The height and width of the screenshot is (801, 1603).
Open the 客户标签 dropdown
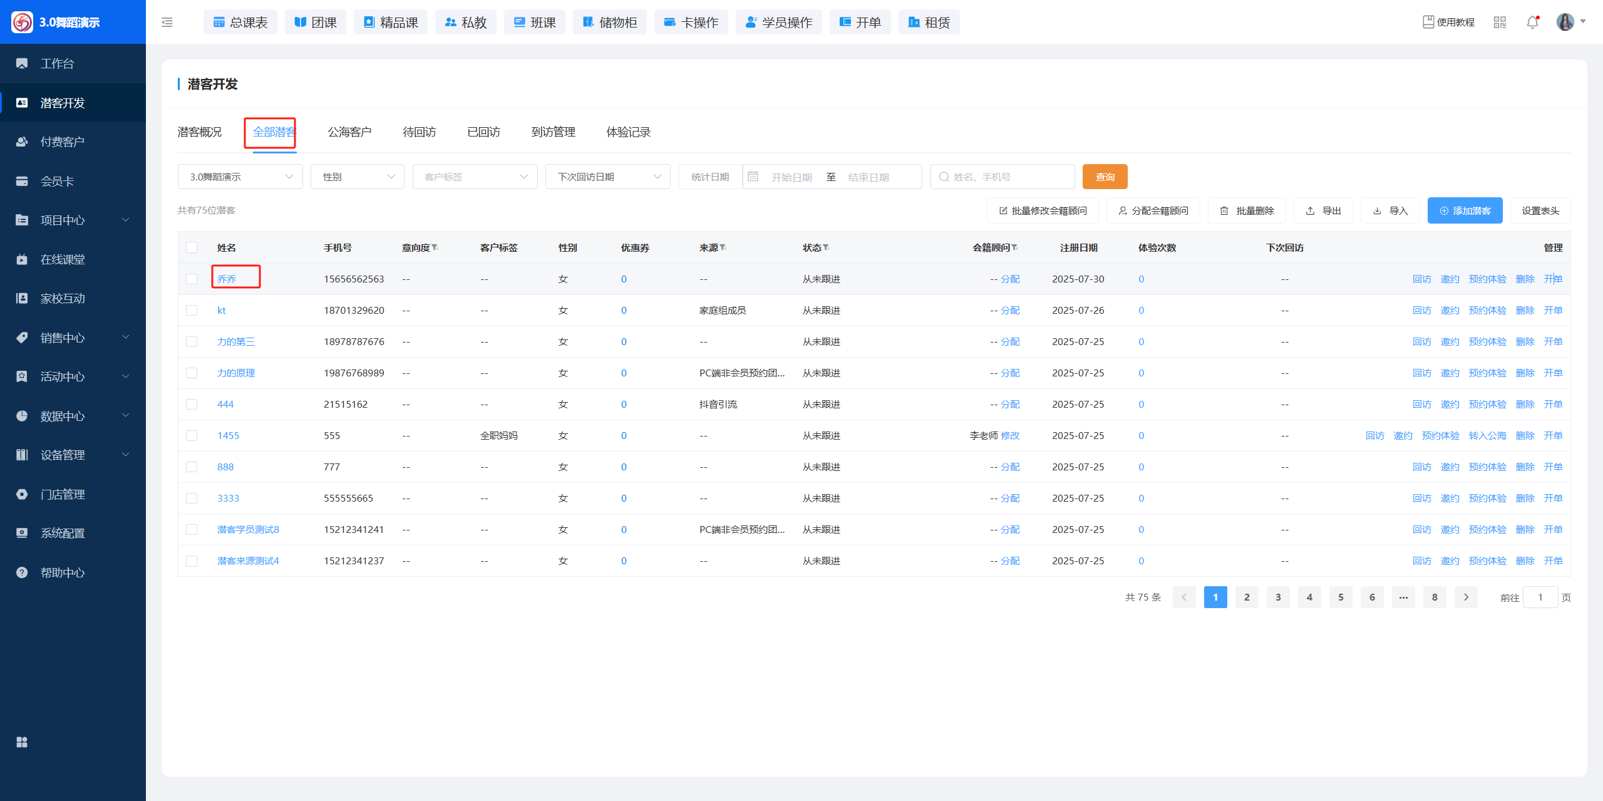(x=475, y=177)
